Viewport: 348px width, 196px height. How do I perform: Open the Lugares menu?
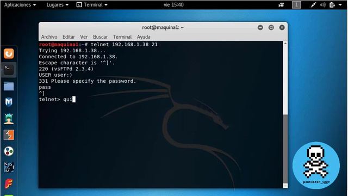[x=57, y=5]
